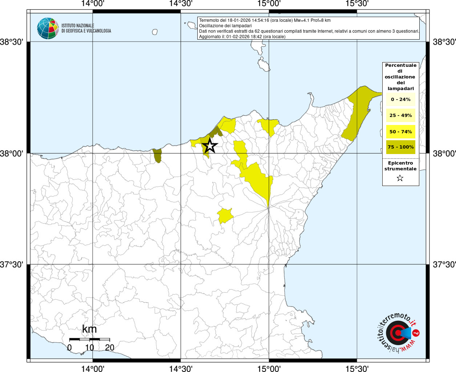
Task: Click the km scale bar
Action: pyautogui.click(x=89, y=339)
